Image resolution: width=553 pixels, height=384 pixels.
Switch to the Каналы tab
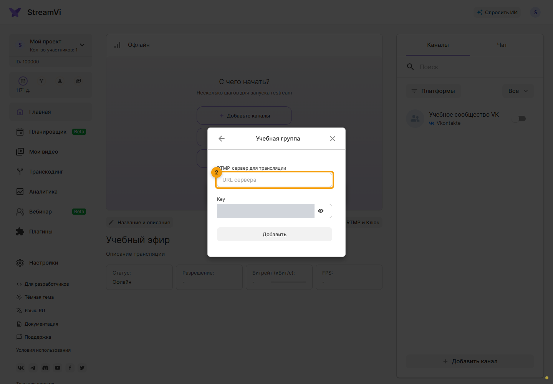438,45
